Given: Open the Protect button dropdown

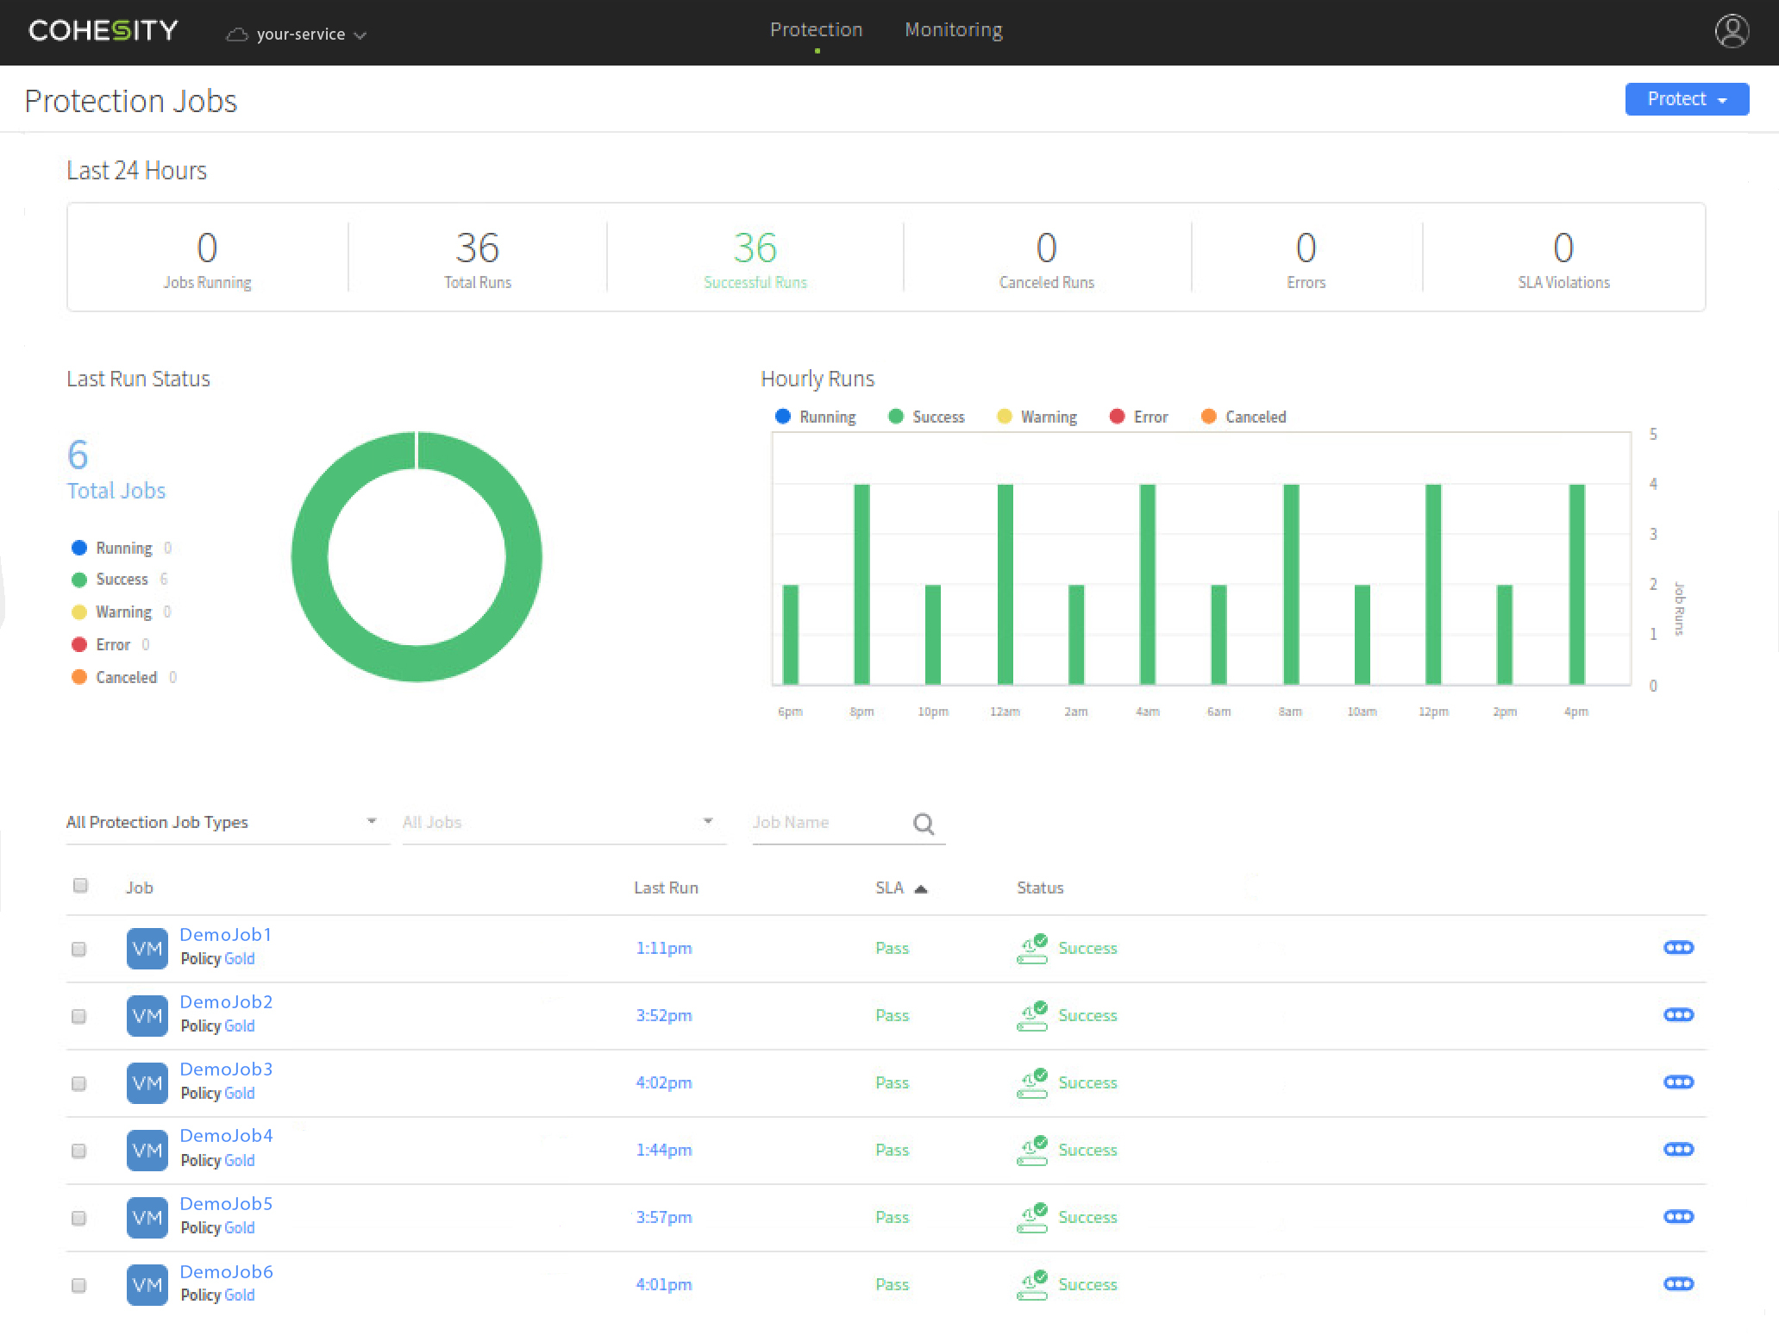Looking at the screenshot, I should point(1685,98).
